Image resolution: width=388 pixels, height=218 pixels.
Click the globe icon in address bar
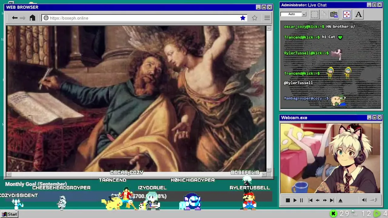46,18
